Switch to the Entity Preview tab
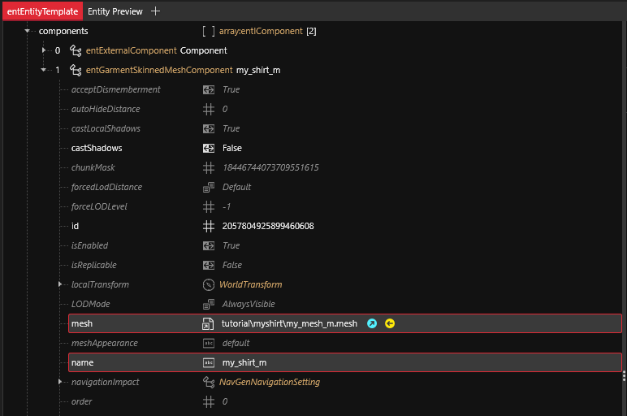Screen dimensions: 627x416 point(115,11)
